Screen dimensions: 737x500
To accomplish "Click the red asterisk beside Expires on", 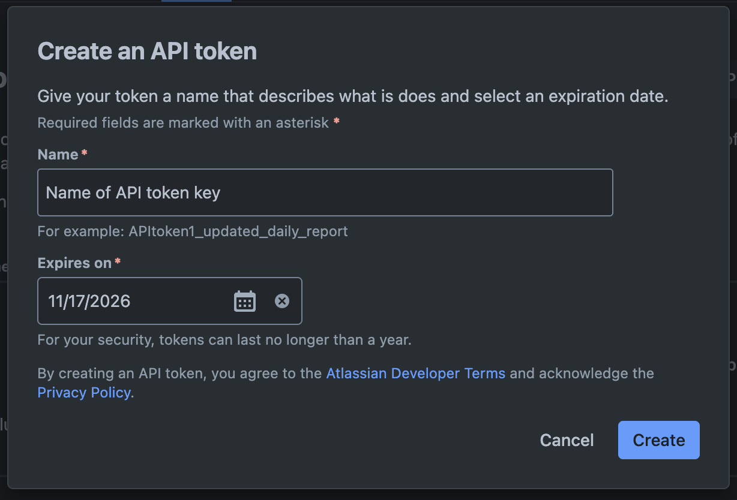I will tap(118, 263).
